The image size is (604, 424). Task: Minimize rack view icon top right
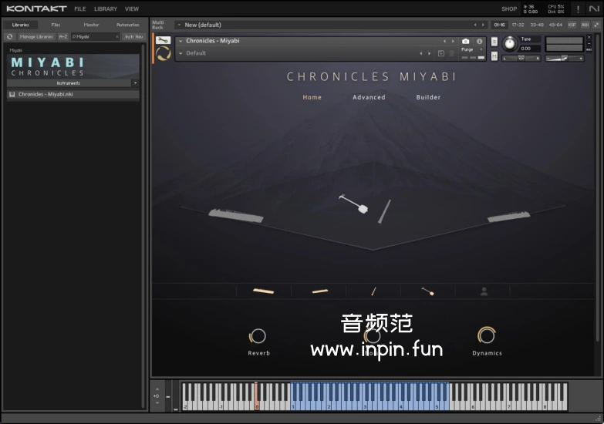(x=596, y=25)
